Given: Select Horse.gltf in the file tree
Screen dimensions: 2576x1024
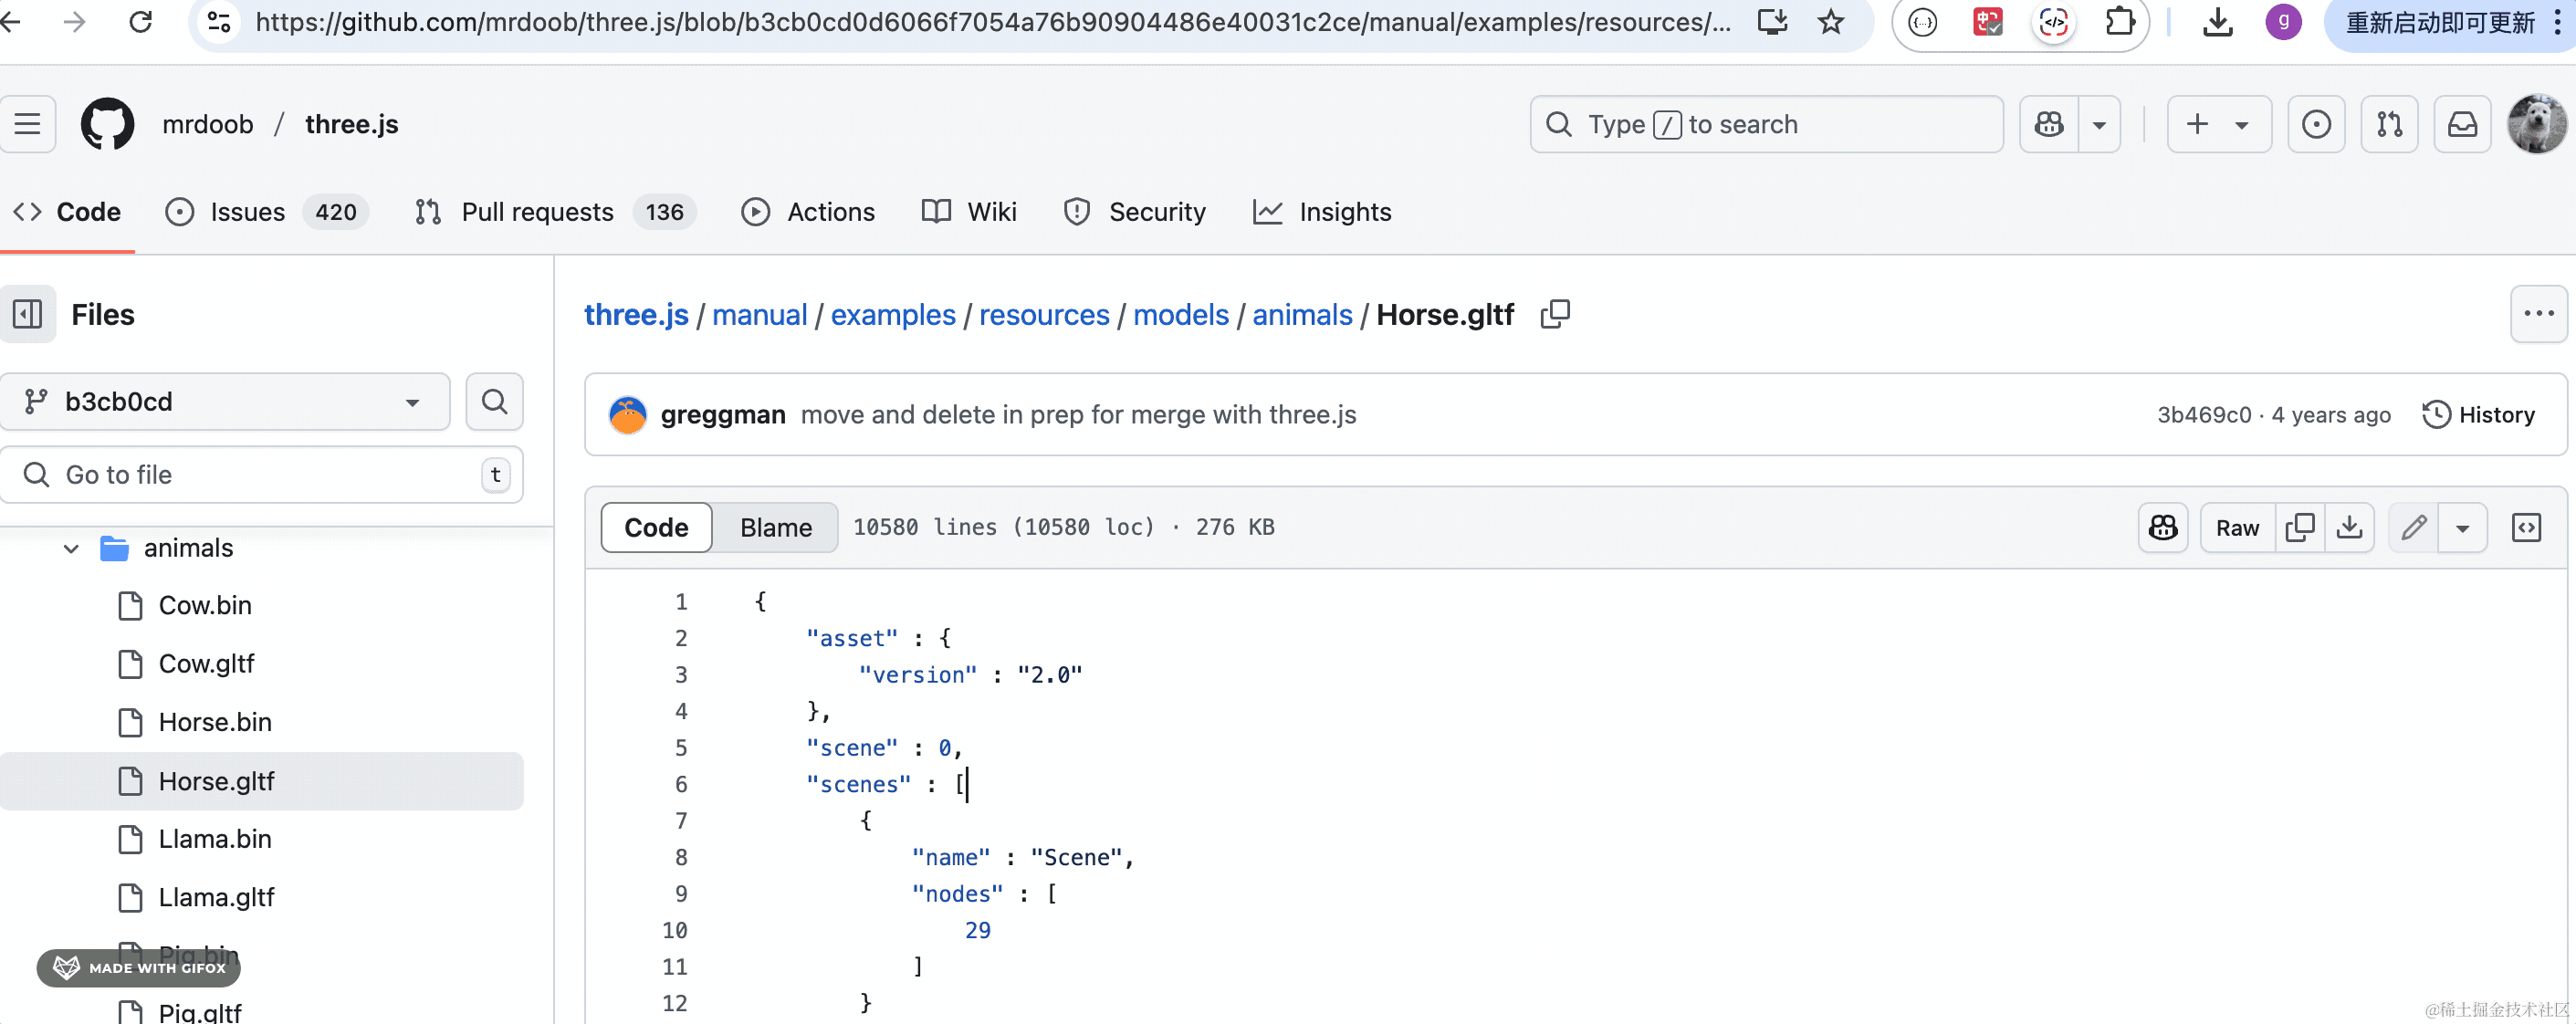Looking at the screenshot, I should [x=261, y=780].
